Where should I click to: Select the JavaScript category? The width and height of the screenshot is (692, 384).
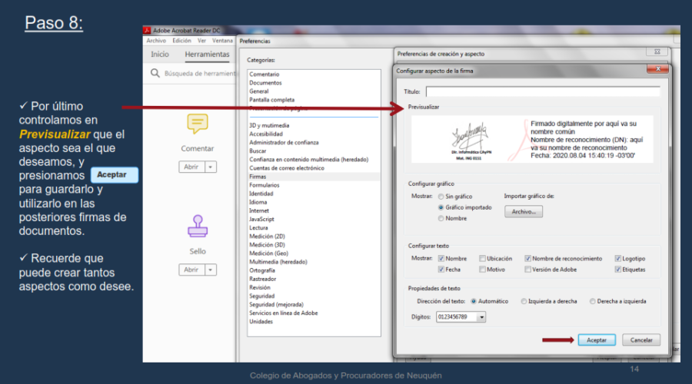[261, 219]
